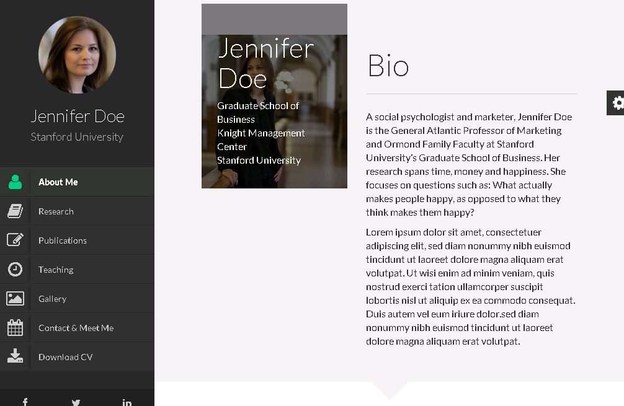Click the Gallery sidebar link
The width and height of the screenshot is (624, 406).
(52, 299)
